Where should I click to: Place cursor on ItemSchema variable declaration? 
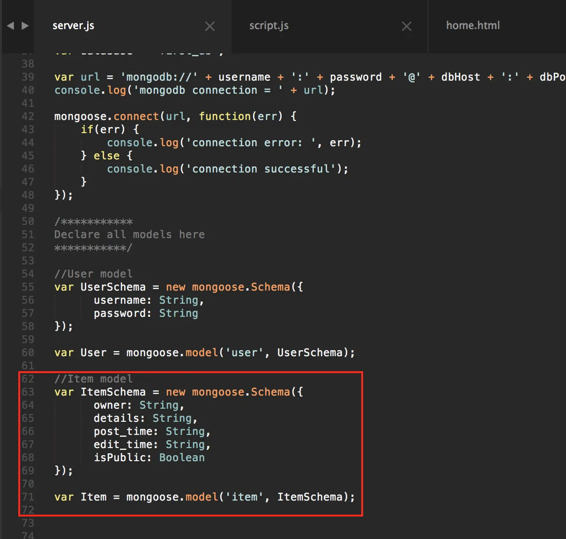click(x=113, y=392)
